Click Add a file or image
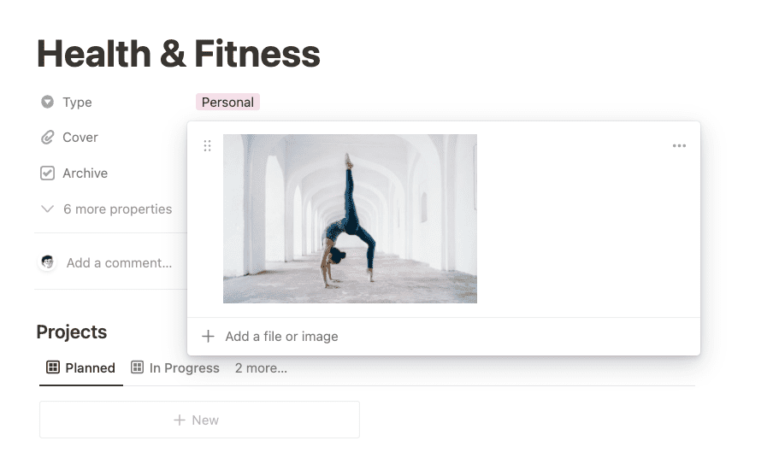This screenshot has width=779, height=470. coord(281,337)
